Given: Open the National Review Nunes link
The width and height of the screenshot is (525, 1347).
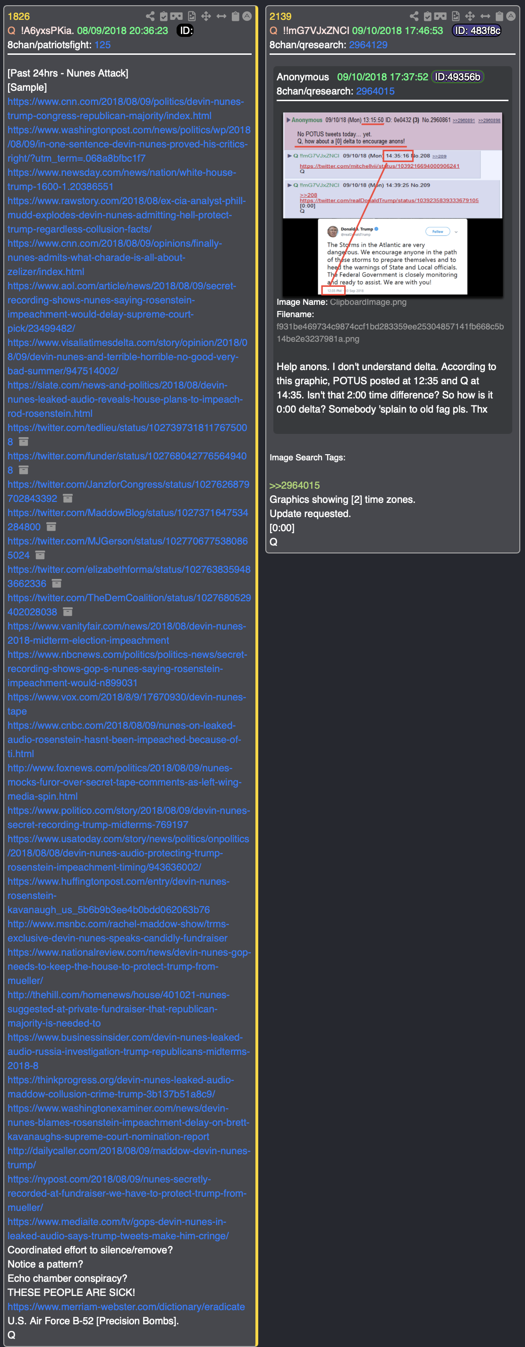Looking at the screenshot, I should click(129, 967).
